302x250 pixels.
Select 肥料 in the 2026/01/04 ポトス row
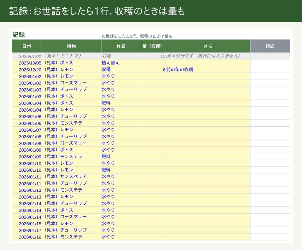click(121, 103)
